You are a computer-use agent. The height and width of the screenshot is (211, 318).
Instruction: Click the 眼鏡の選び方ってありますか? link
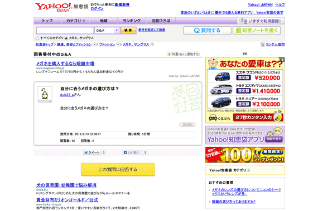click(x=234, y=202)
